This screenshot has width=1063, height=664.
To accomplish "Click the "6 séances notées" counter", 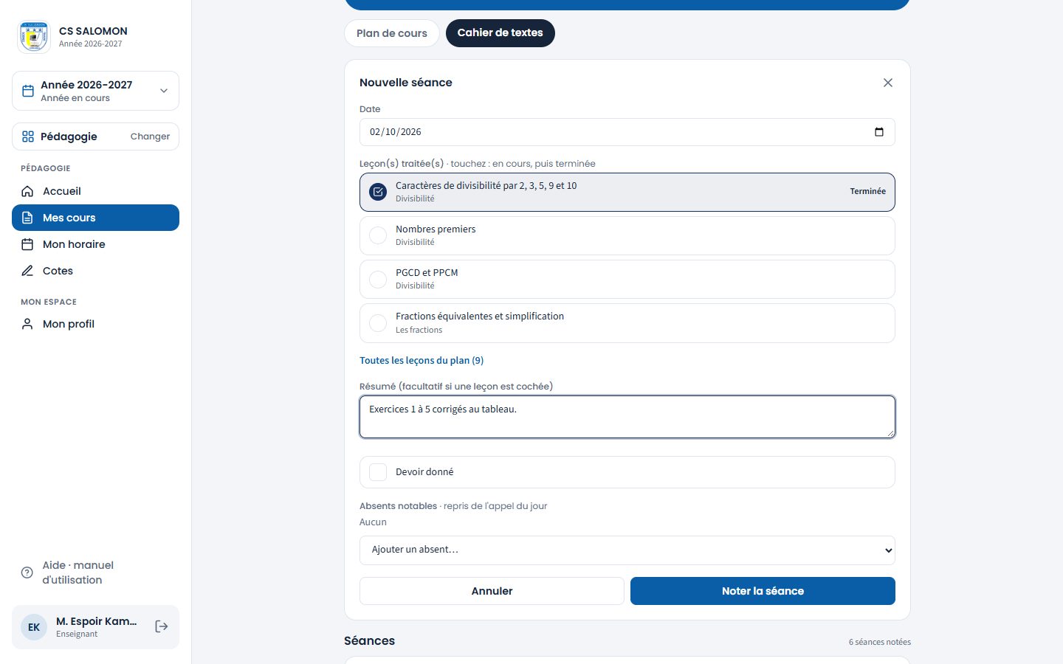I will [880, 642].
